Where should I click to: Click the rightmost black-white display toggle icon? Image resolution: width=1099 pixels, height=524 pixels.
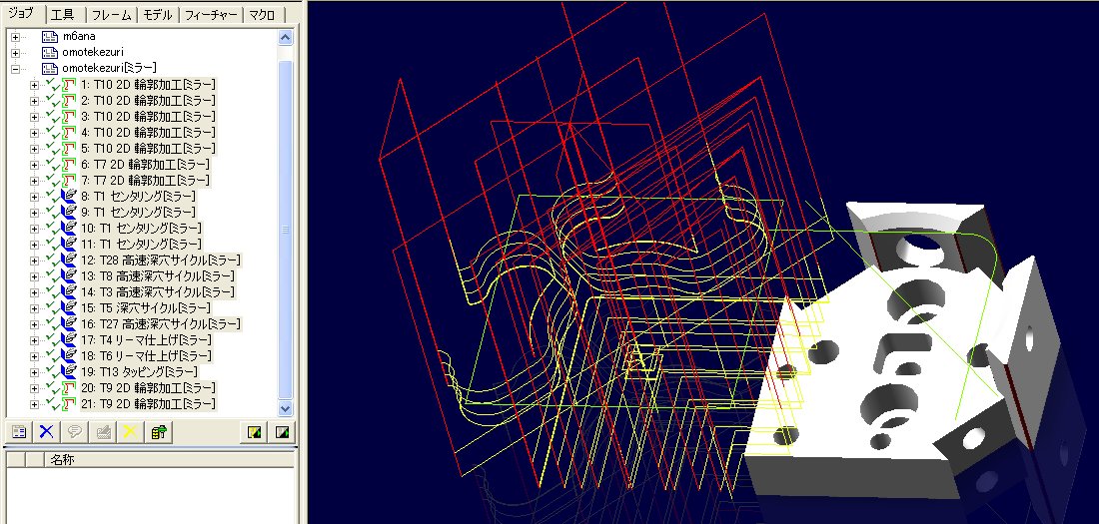click(283, 431)
